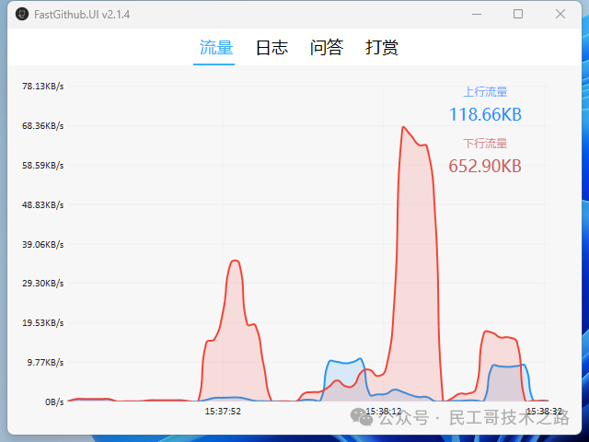Click the 9.77KB/s axis label
This screenshot has width=589, height=442.
[x=45, y=362]
